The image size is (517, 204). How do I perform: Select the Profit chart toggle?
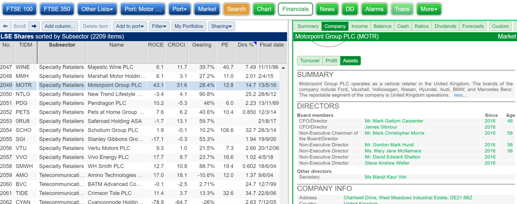click(x=331, y=61)
